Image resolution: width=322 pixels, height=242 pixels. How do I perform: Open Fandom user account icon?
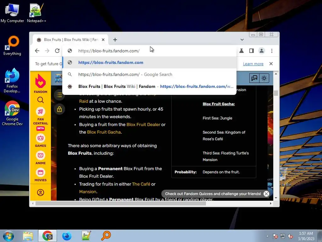click(41, 193)
